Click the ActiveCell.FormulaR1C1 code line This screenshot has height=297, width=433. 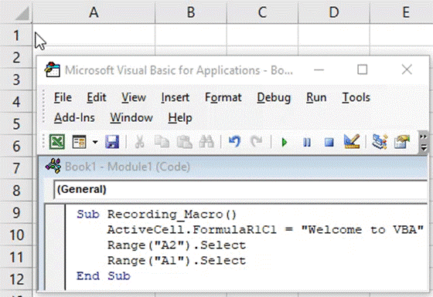pos(265,230)
